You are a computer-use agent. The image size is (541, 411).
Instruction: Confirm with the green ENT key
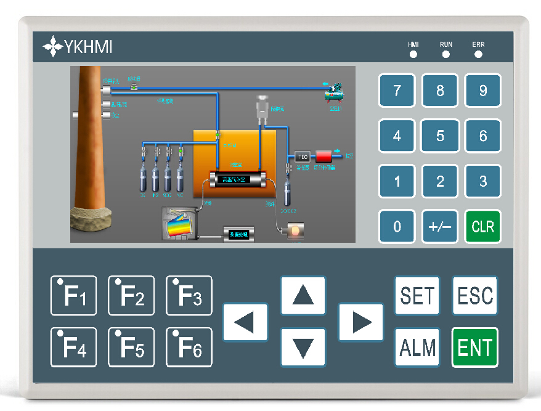[x=474, y=347]
